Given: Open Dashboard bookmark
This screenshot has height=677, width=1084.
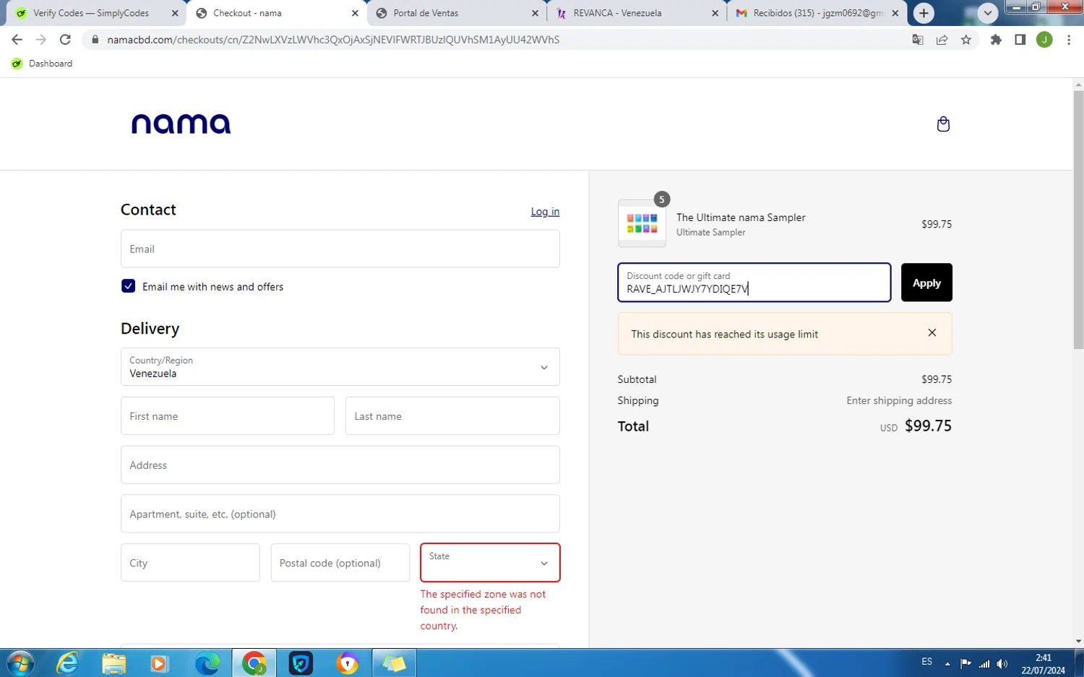Looking at the screenshot, I should click(x=43, y=64).
